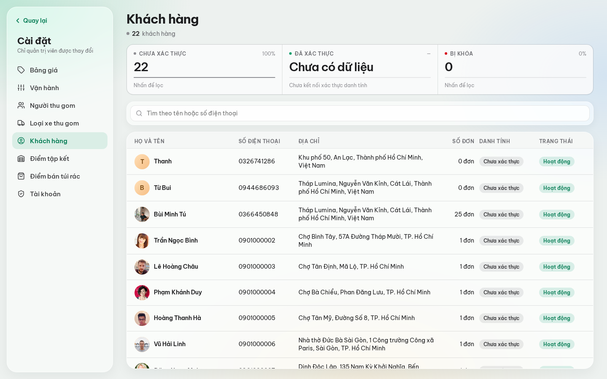This screenshot has width=607, height=379.
Task: Click the name Trần Ngọc Bình
Action: tap(176, 240)
